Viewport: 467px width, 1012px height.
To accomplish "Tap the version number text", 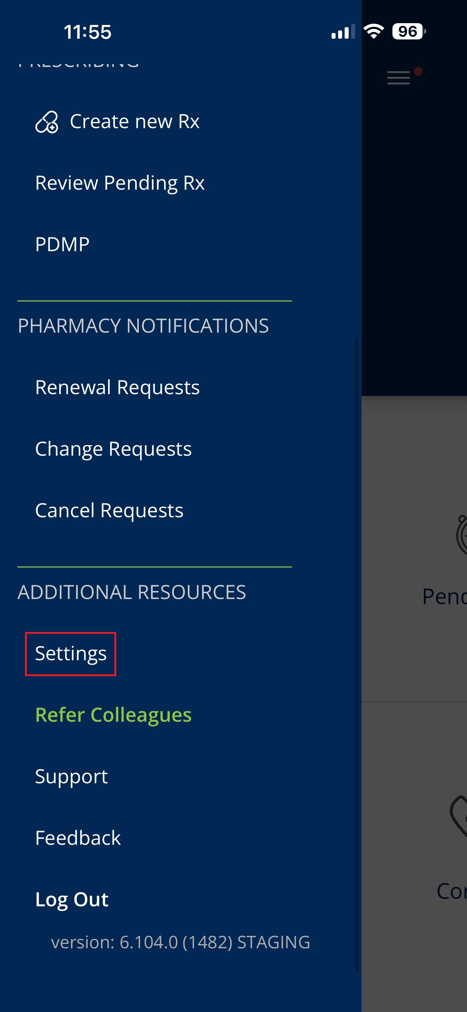I will click(180, 943).
